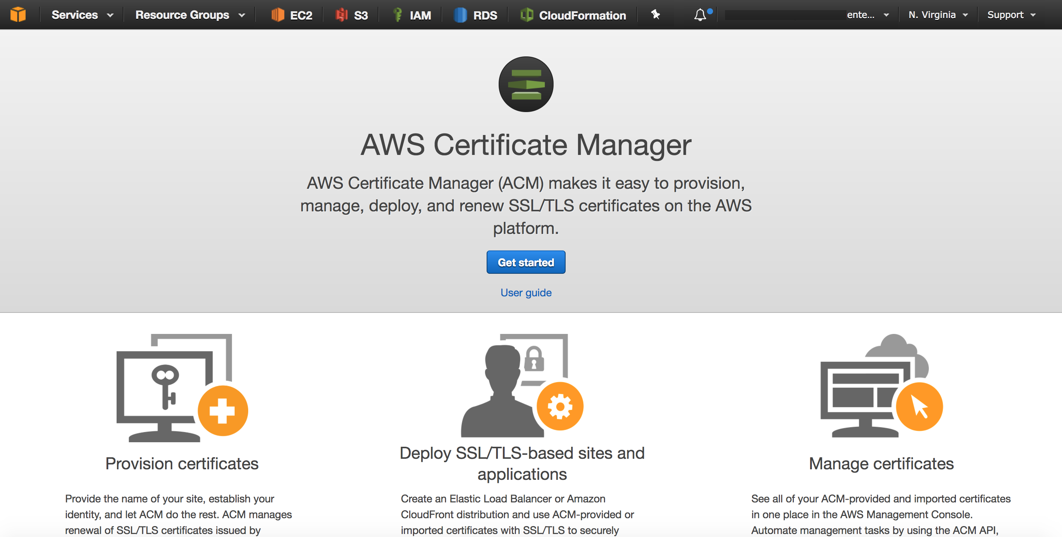Image resolution: width=1062 pixels, height=537 pixels.
Task: Click the blue RDS database icon
Action: [460, 15]
